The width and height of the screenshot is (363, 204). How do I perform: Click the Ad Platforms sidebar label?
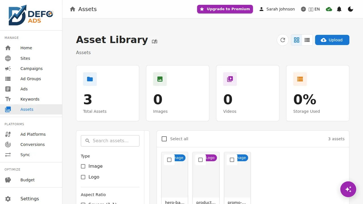[x=33, y=134]
